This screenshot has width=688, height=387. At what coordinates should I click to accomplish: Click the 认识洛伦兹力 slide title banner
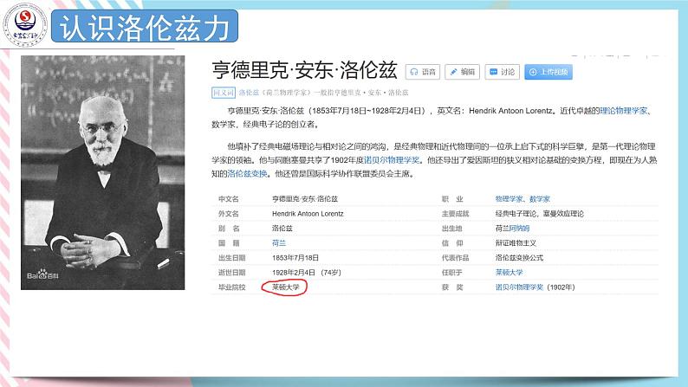(x=144, y=29)
